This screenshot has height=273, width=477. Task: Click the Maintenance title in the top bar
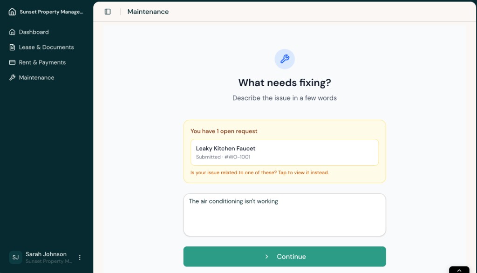point(148,11)
